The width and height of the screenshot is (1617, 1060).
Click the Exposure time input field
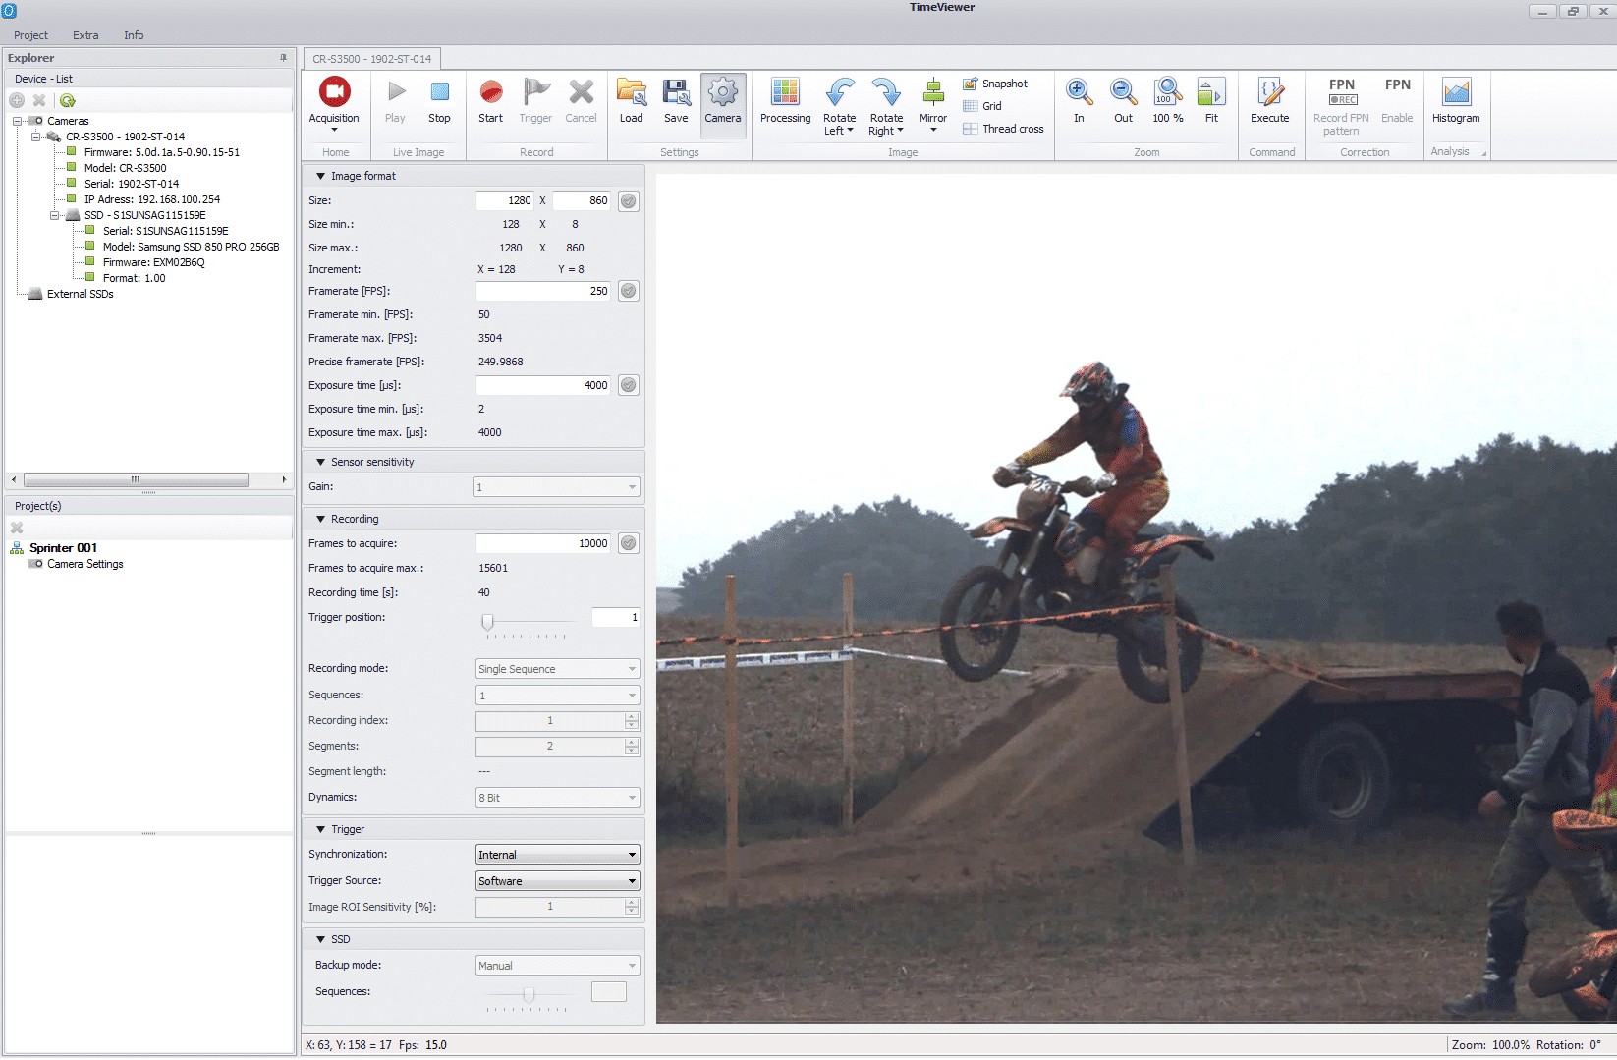click(x=543, y=385)
